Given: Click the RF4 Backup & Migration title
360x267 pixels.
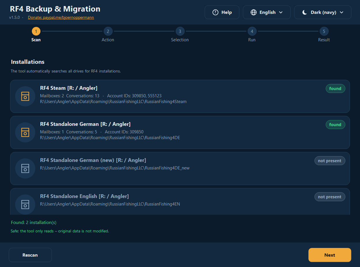Looking at the screenshot, I should (x=55, y=9).
